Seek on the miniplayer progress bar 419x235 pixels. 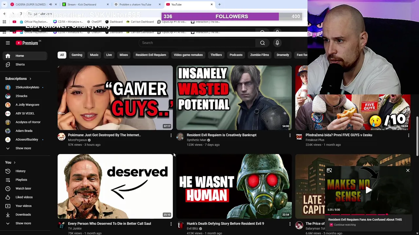(369, 214)
